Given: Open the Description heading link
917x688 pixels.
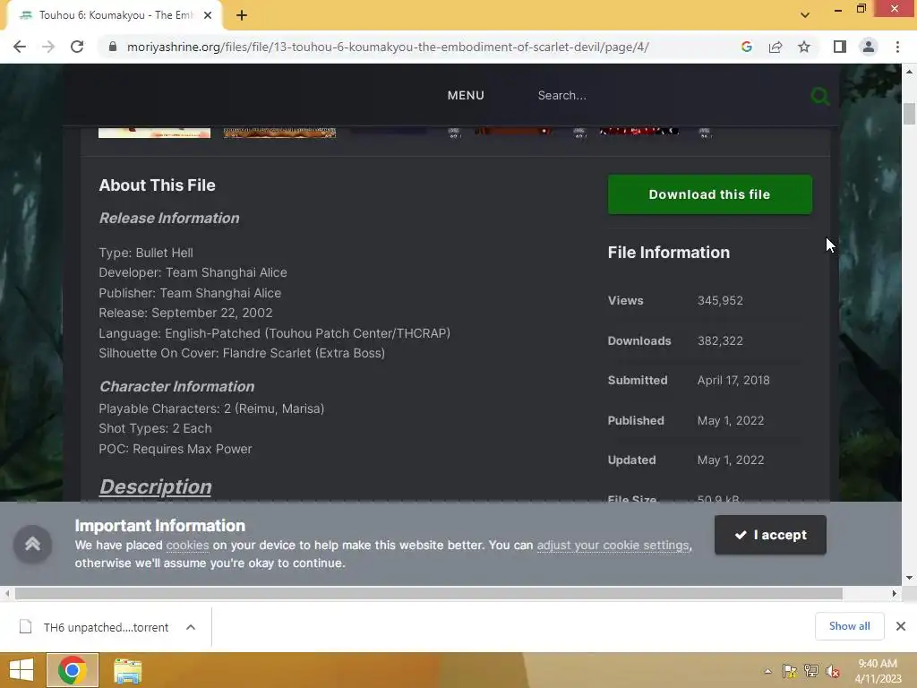Looking at the screenshot, I should (x=155, y=486).
